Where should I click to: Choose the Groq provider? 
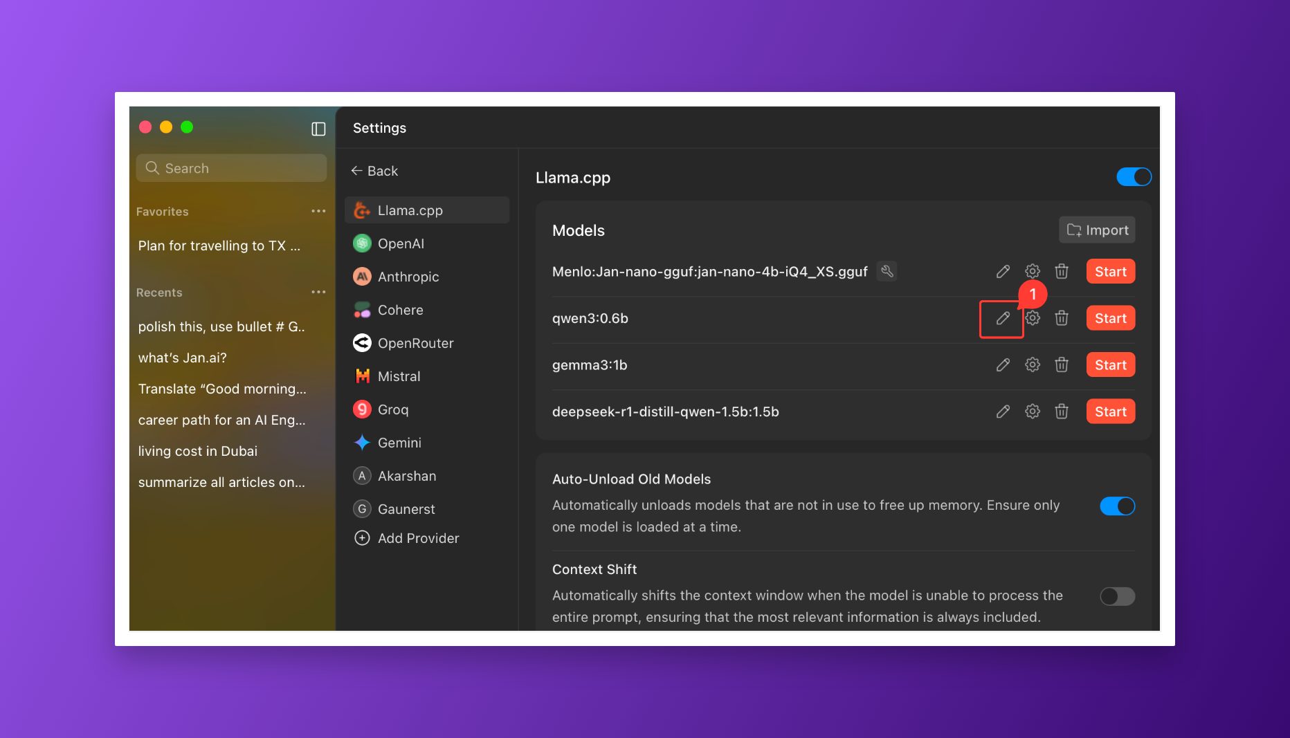click(x=427, y=409)
